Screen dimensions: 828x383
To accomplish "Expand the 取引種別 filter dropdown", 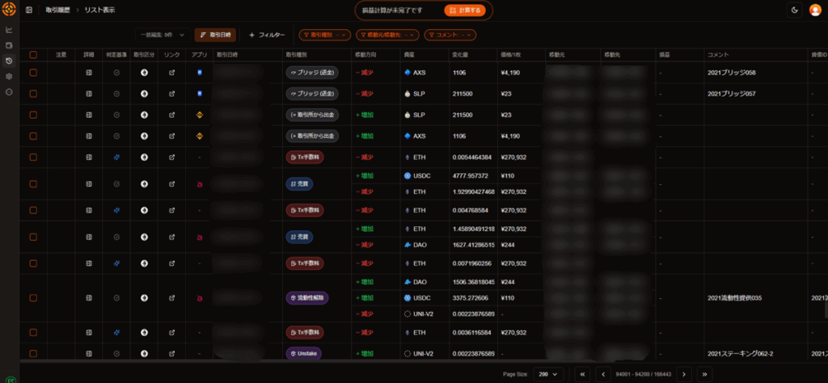I will tap(324, 35).
